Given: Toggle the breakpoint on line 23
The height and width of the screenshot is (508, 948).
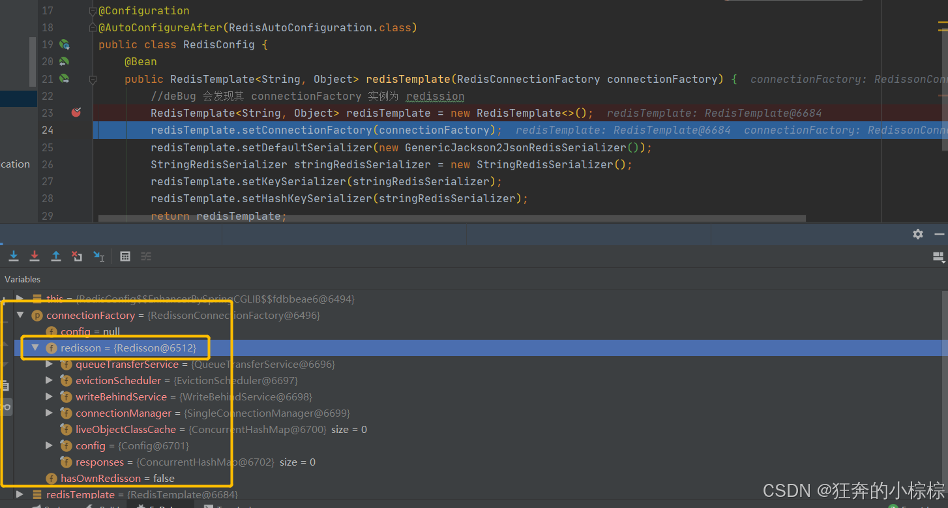Looking at the screenshot, I should 76,112.
